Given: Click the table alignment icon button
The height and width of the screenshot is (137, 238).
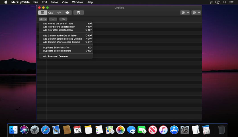Looking at the screenshot, I should point(63,19).
